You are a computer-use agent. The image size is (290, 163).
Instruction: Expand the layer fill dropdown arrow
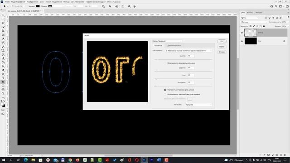[288, 26]
